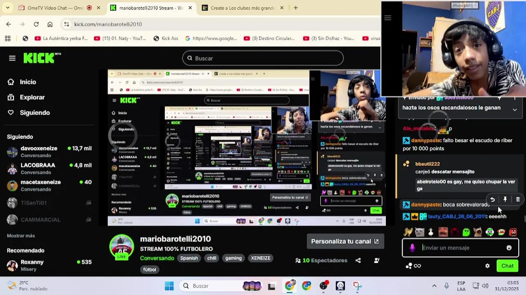Select the Spanish tag
This screenshot has width=526, height=295.
pos(189,258)
